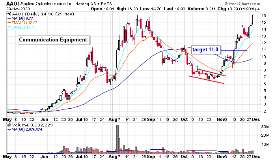The image size is (276, 160).
Task: Select the Open 14.81 value
Action: click(x=103, y=9)
